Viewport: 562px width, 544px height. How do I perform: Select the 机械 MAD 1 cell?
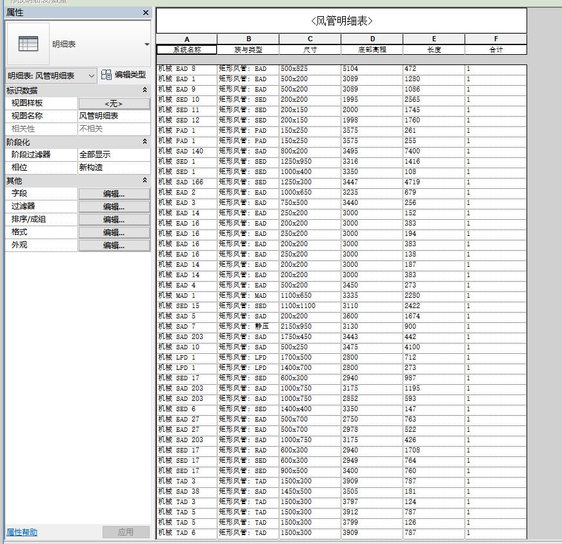coord(186,295)
